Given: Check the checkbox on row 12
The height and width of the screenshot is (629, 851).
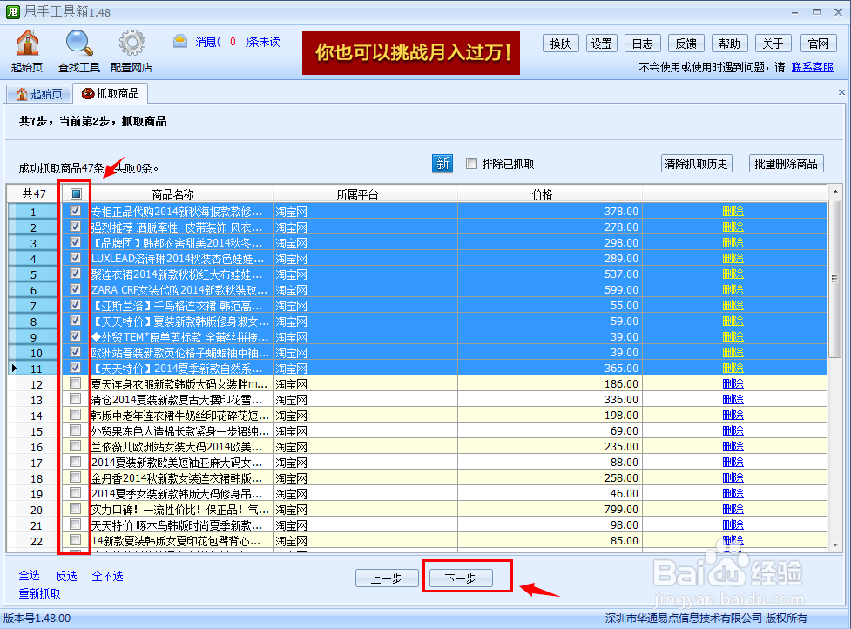Looking at the screenshot, I should [x=74, y=384].
